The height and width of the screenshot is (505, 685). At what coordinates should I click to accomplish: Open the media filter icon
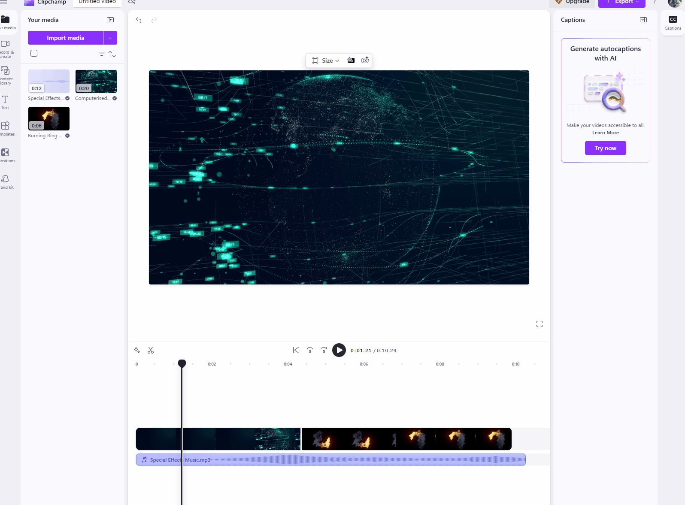click(x=102, y=54)
